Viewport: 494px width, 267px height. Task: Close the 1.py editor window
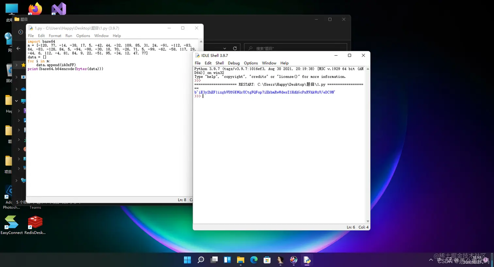196,28
